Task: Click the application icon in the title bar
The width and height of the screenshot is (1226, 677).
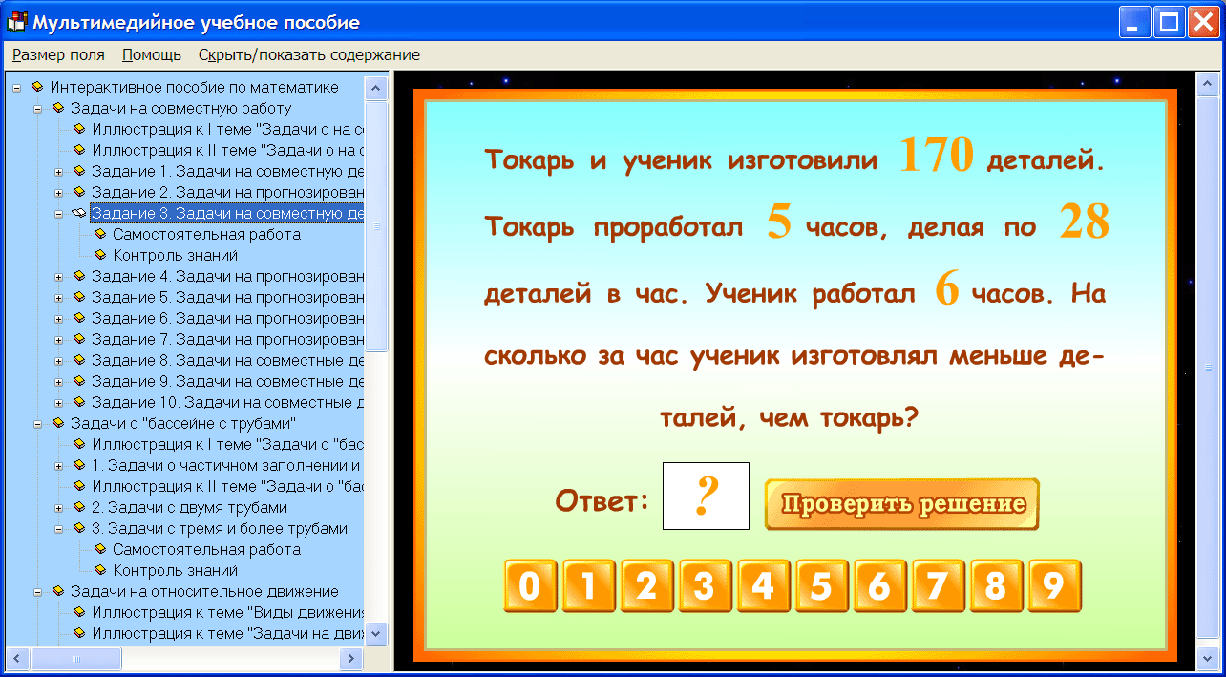Action: [15, 21]
